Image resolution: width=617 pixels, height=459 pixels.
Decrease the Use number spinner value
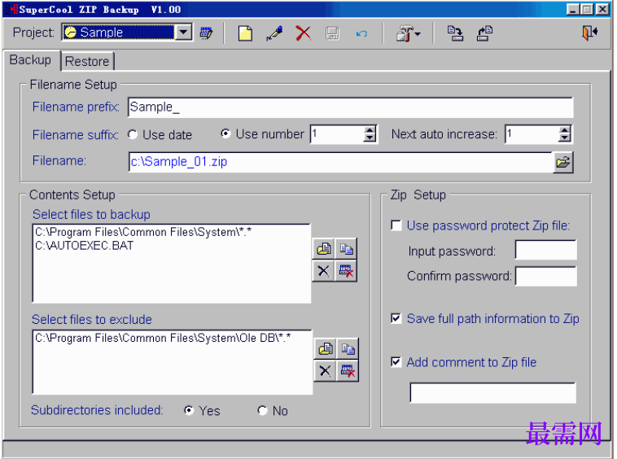369,138
